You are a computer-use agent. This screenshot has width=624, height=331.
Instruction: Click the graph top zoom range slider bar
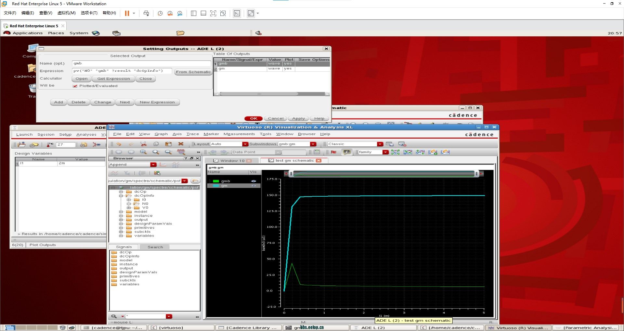383,174
